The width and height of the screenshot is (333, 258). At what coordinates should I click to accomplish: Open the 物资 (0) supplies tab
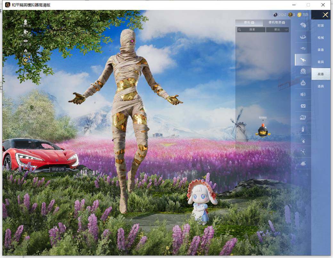click(x=277, y=22)
